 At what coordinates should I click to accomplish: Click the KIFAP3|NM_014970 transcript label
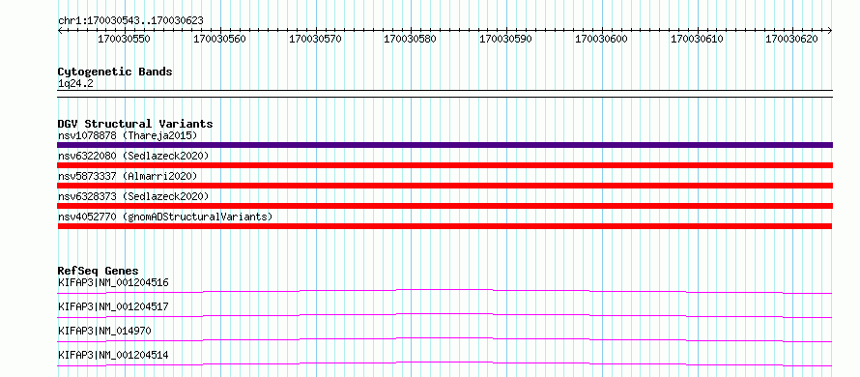click(104, 331)
